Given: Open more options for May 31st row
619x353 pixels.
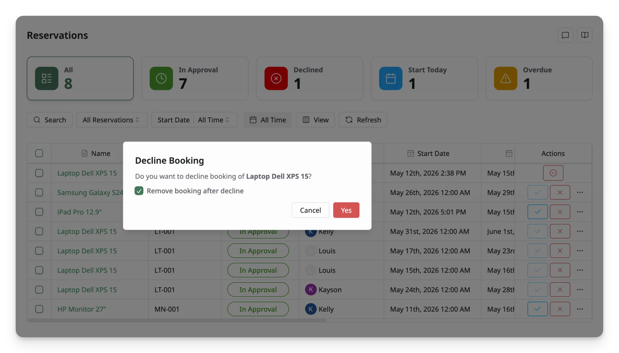Looking at the screenshot, I should tap(580, 231).
